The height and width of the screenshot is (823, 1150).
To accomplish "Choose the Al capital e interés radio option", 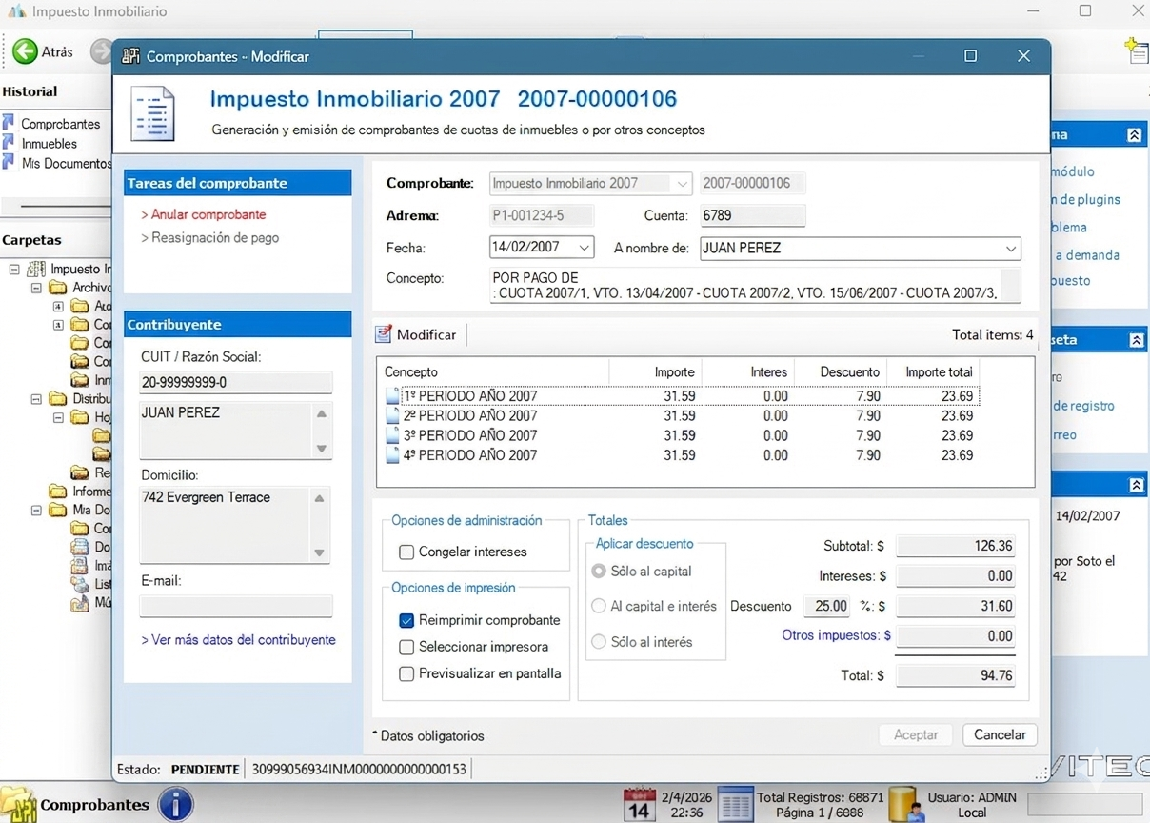I will [599, 606].
